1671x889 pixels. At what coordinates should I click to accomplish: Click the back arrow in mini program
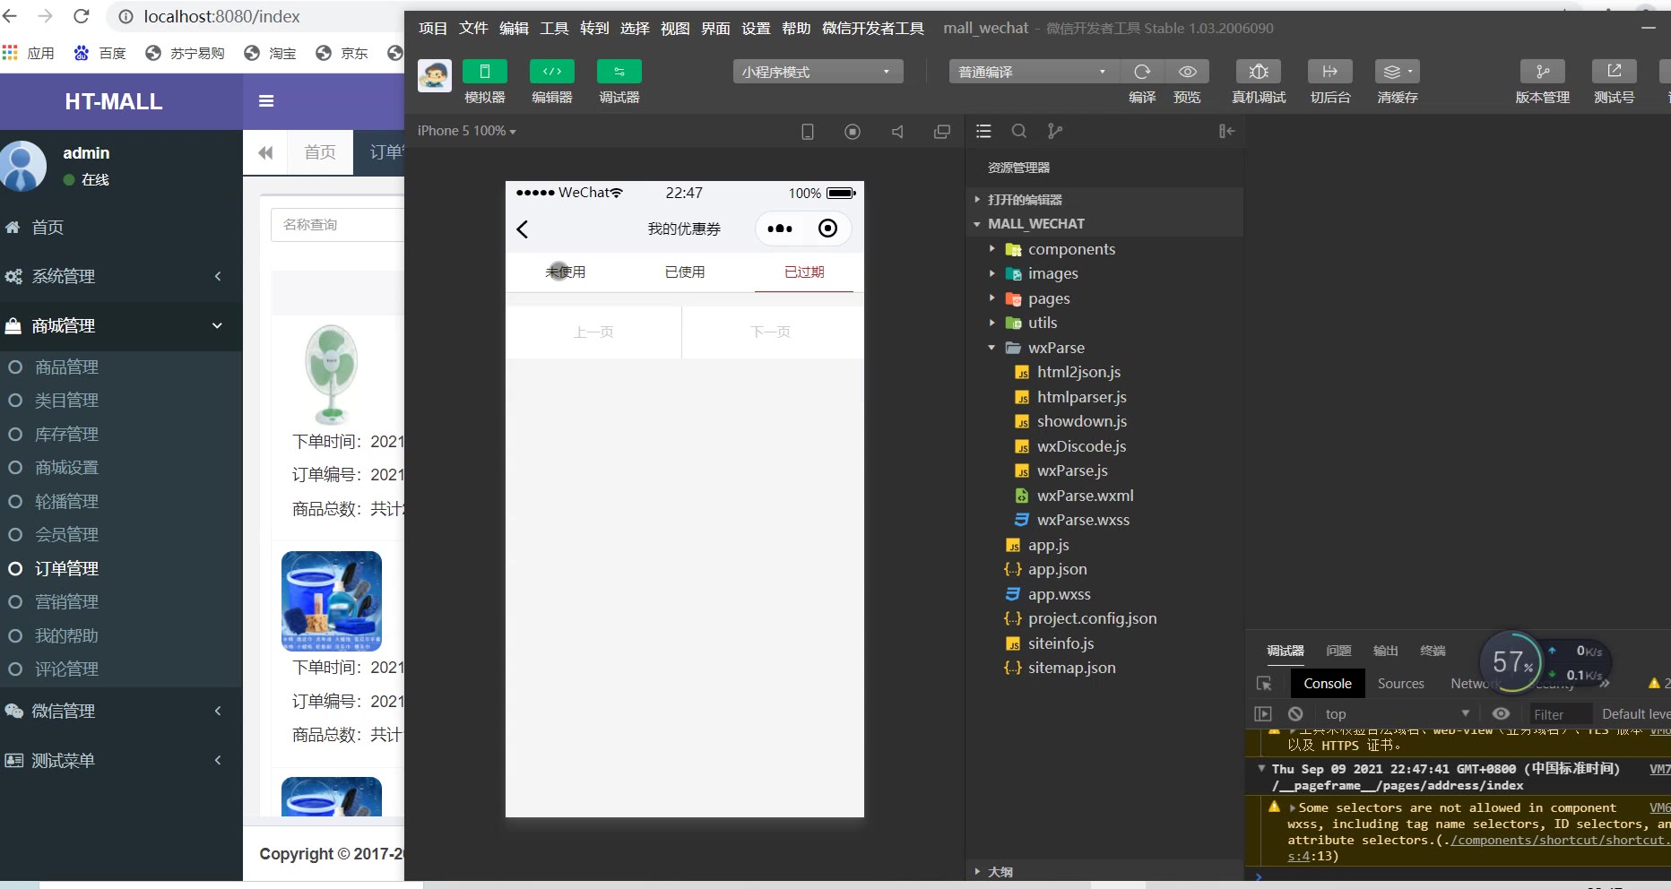click(x=523, y=229)
